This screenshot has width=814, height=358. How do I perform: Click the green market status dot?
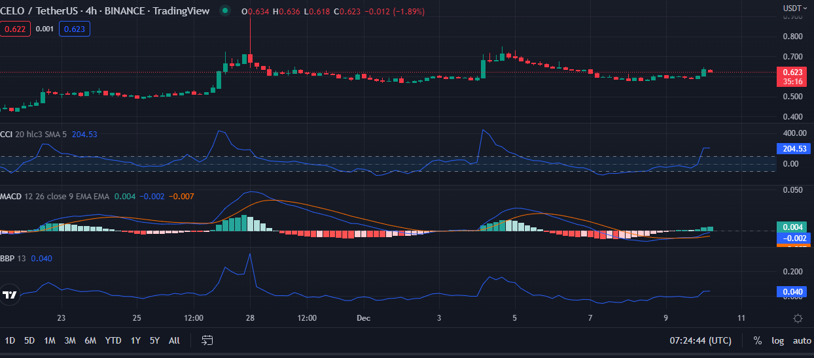[x=225, y=11]
